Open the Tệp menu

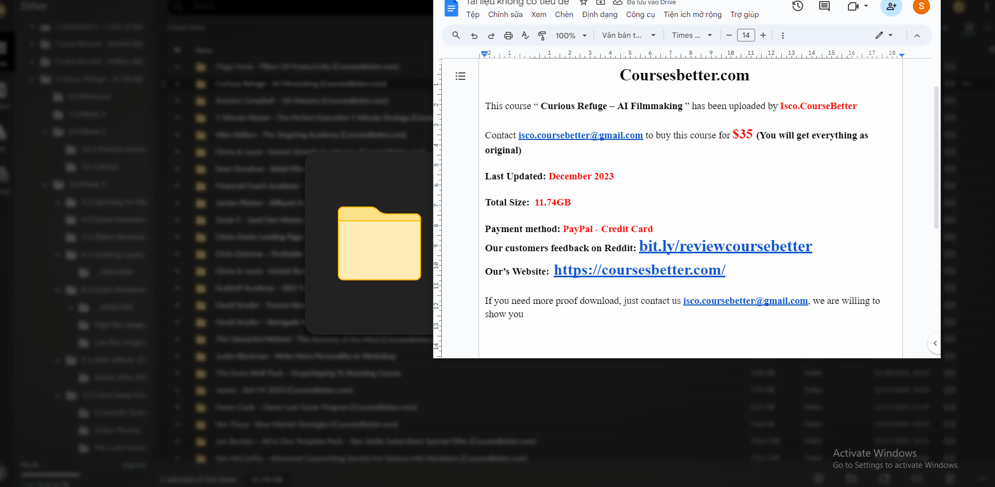tap(473, 14)
